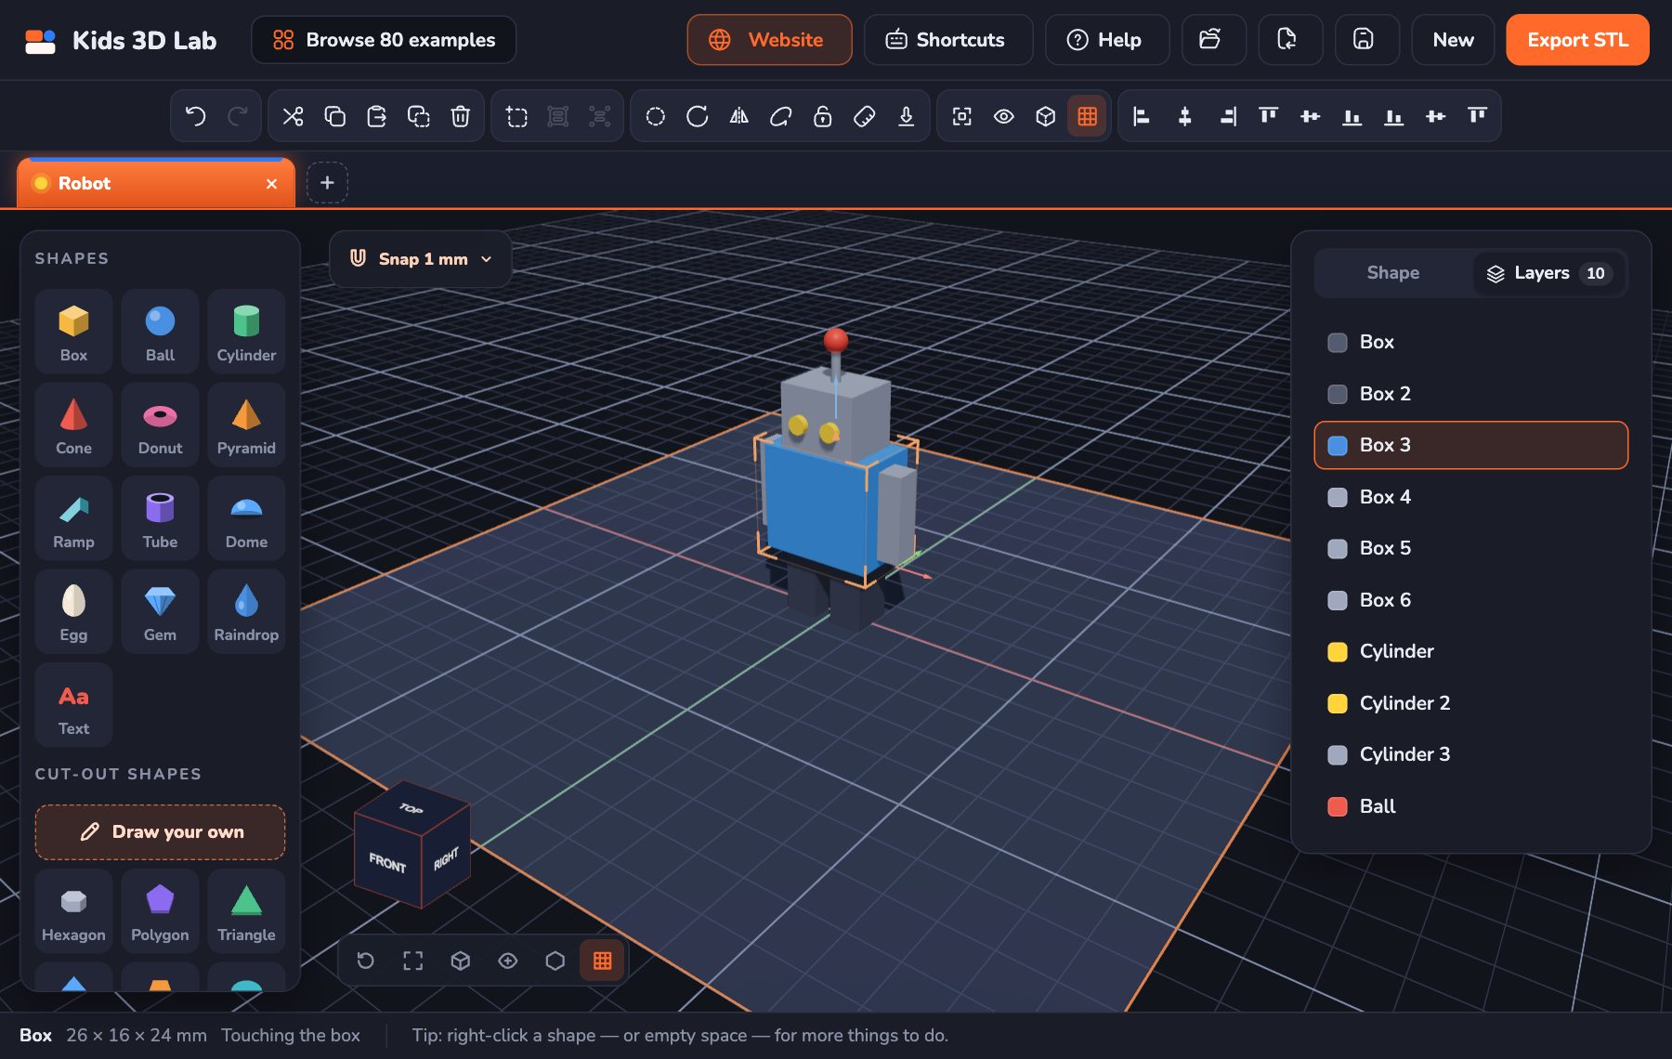Click the fullscreen icon in bottom view bar
Screen dimensions: 1672x1059
[x=413, y=961]
